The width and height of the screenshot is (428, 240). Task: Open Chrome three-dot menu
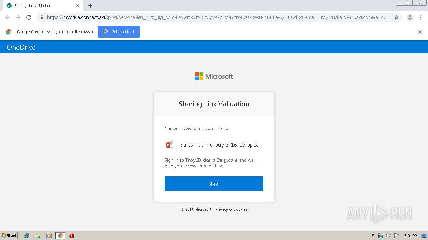[421, 17]
